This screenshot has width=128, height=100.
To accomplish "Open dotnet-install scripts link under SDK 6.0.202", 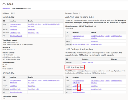I will coord(16,36).
